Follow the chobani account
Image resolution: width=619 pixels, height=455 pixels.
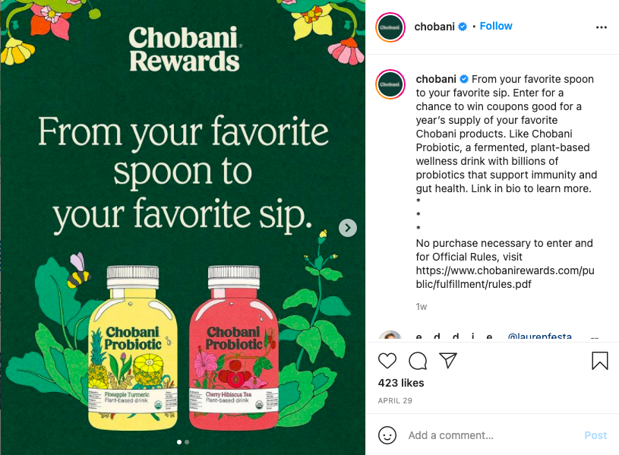(496, 26)
